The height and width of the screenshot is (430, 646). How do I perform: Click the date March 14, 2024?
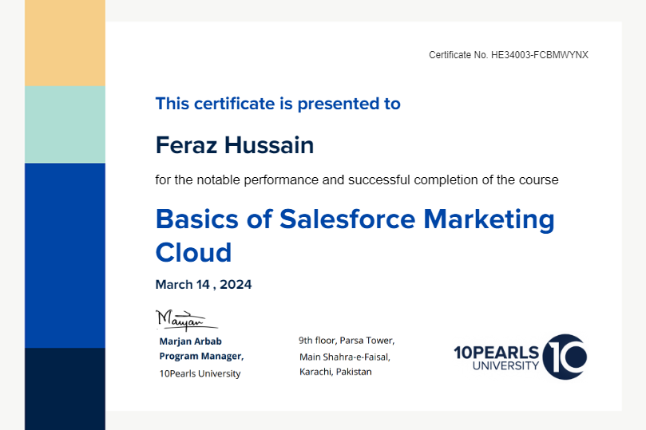pyautogui.click(x=203, y=285)
